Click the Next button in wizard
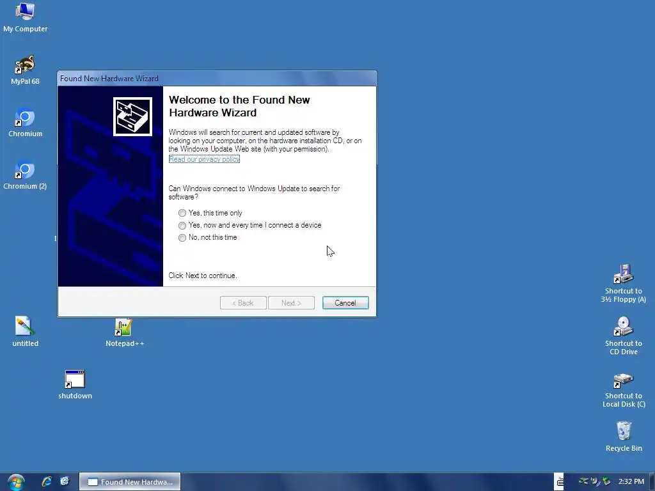 tap(291, 302)
